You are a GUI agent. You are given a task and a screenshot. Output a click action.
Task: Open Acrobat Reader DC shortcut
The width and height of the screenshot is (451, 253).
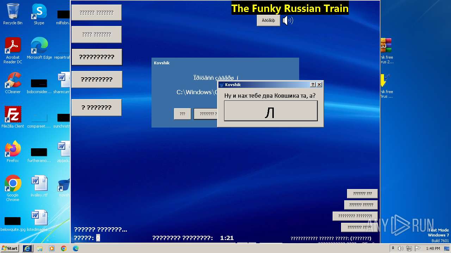13,51
